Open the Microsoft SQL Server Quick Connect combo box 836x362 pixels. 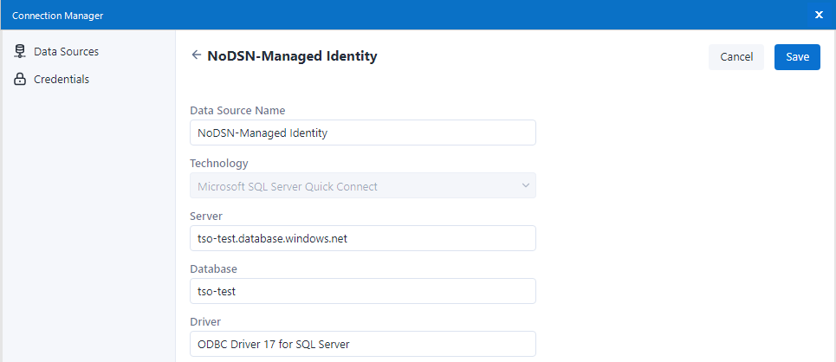coord(362,185)
